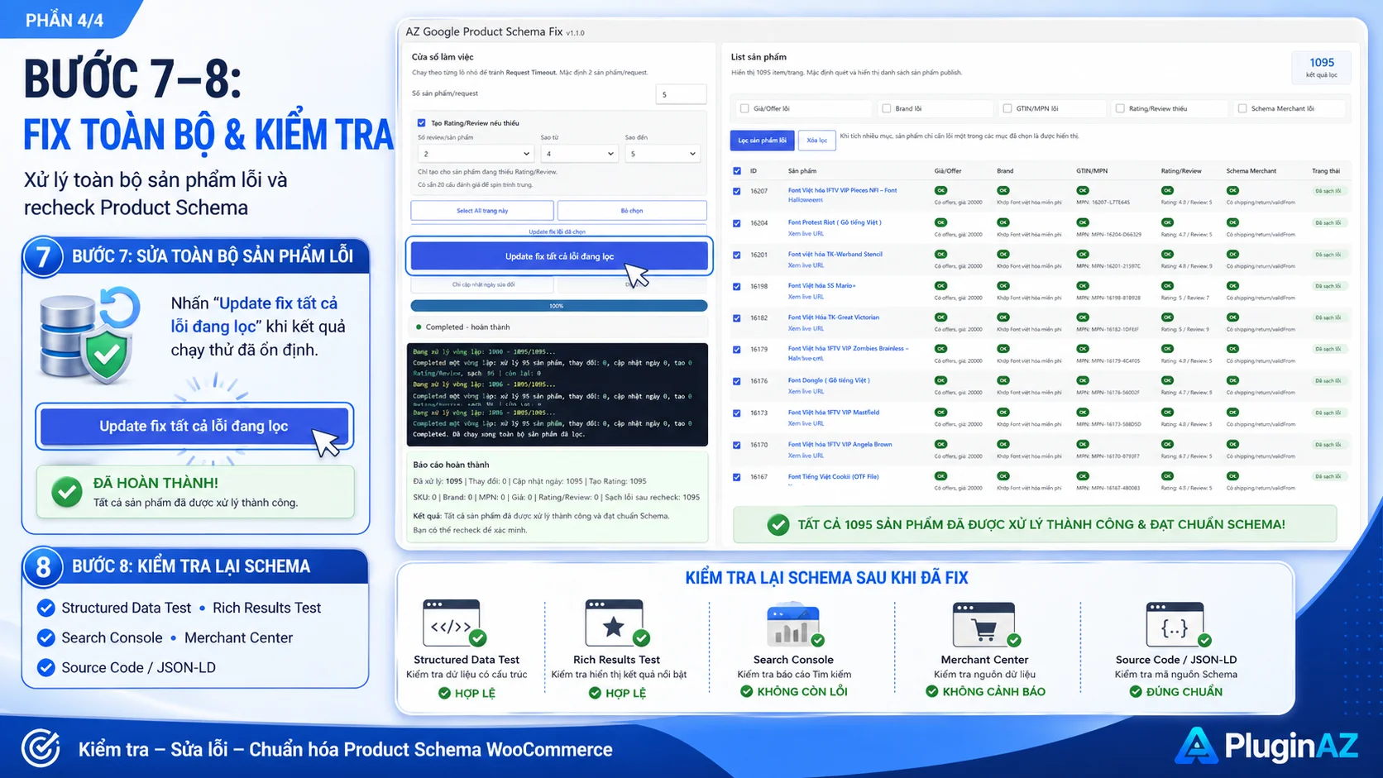Click the Schema Merchant OK badge for product 16182
The width and height of the screenshot is (1383, 778).
(1232, 317)
